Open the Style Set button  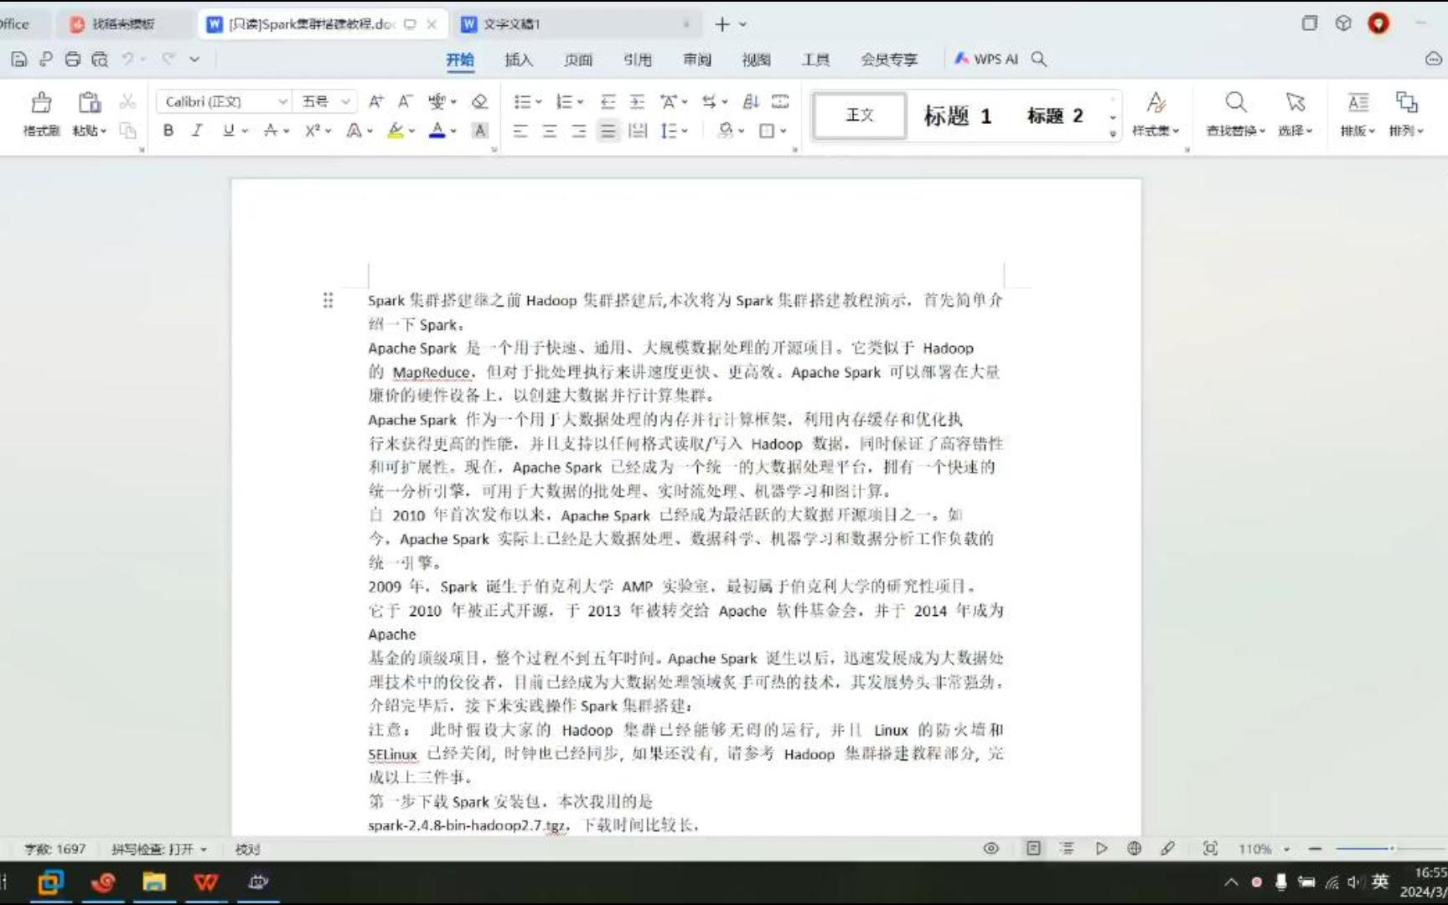click(1156, 113)
